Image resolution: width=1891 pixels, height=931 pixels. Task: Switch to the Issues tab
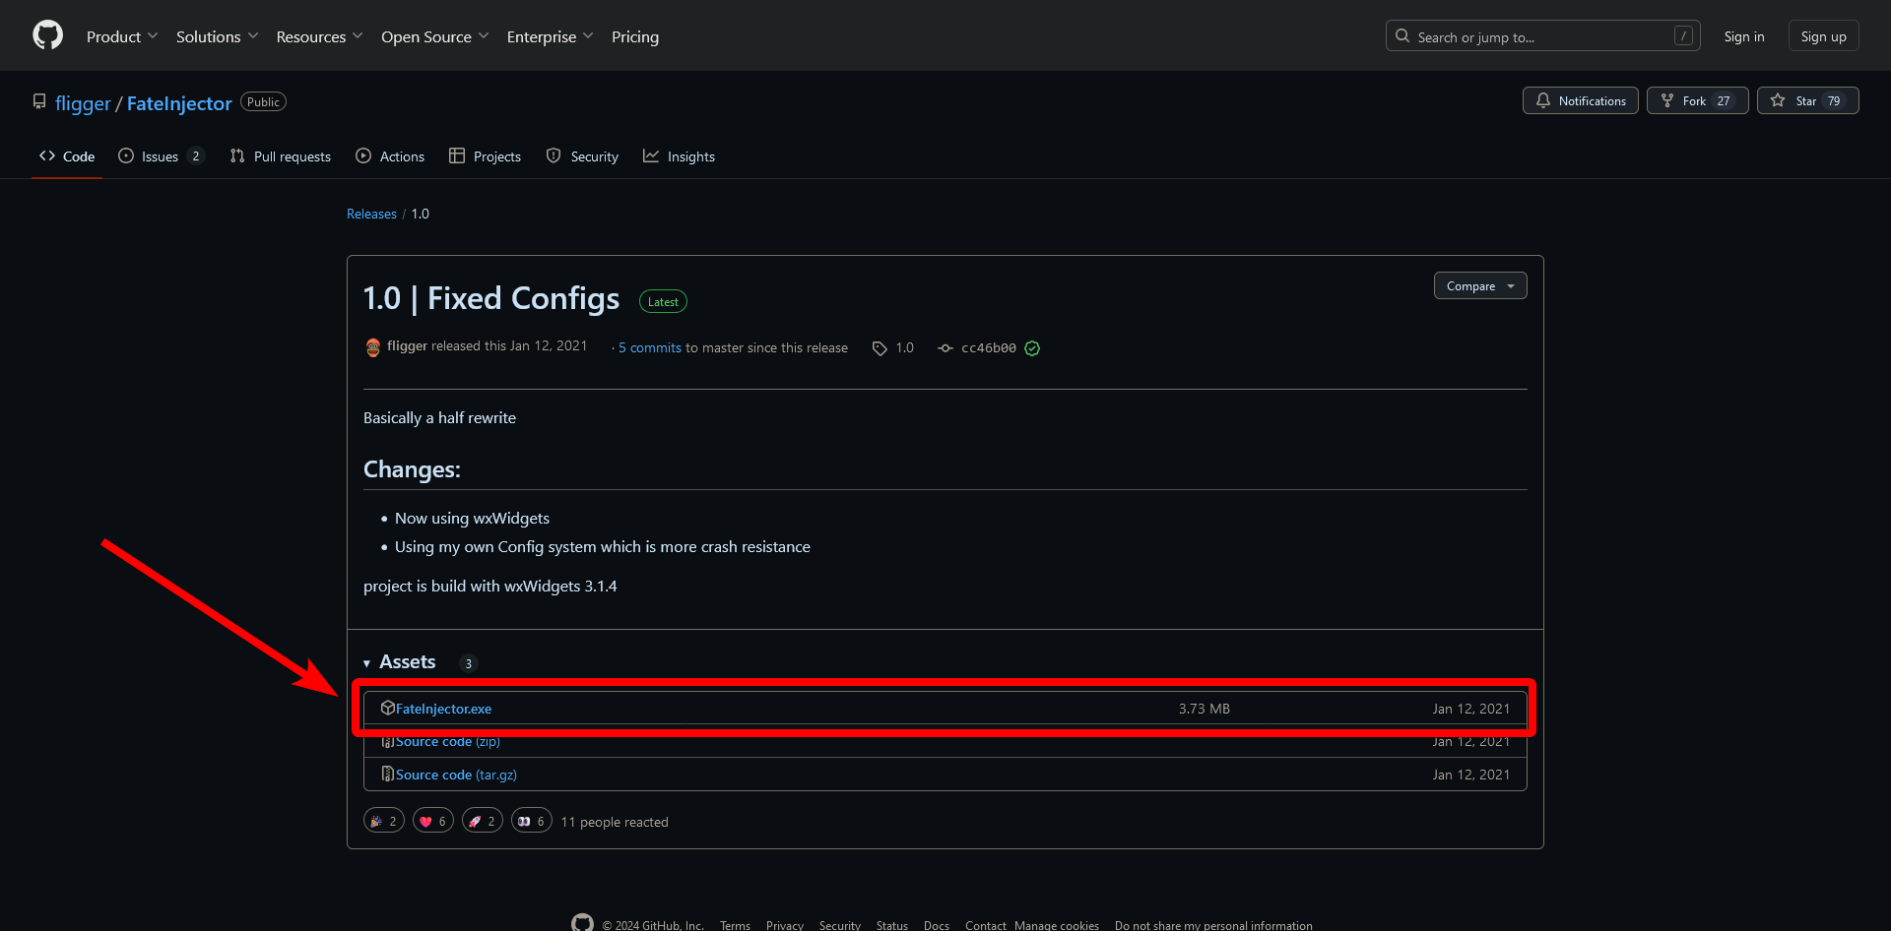162,156
